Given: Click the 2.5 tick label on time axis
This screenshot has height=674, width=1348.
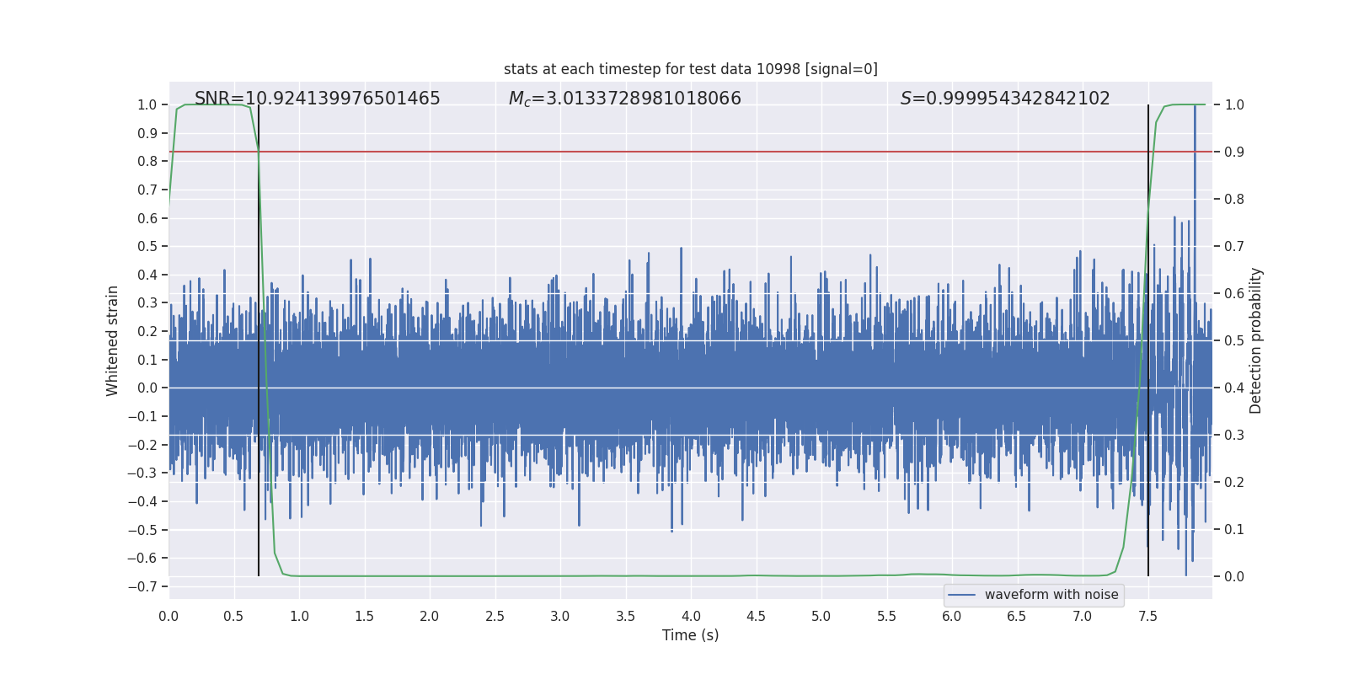Looking at the screenshot, I should coord(495,616).
